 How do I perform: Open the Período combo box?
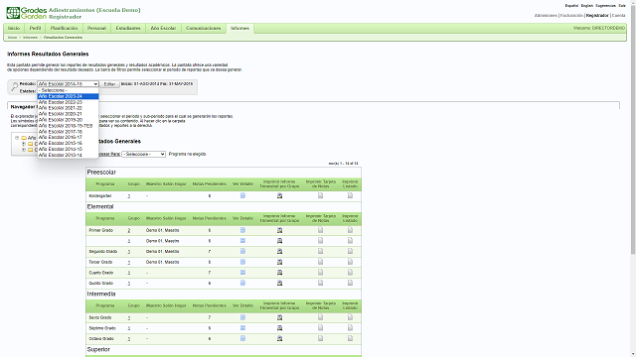(68, 83)
